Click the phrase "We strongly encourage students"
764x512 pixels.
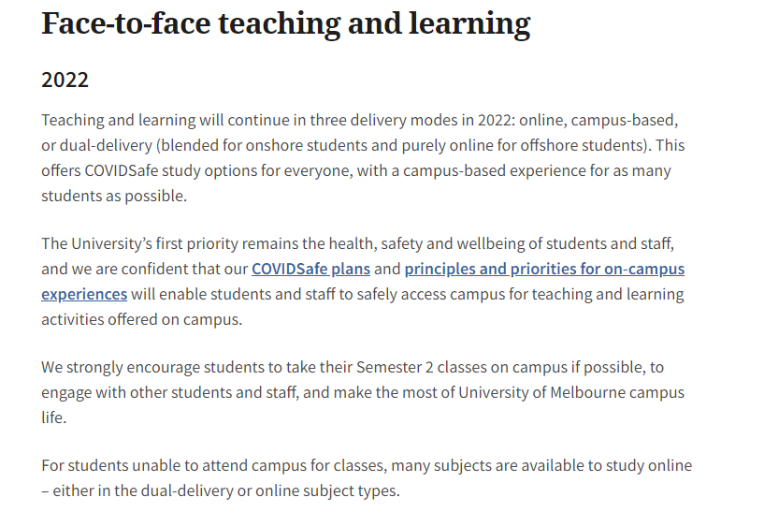[152, 367]
